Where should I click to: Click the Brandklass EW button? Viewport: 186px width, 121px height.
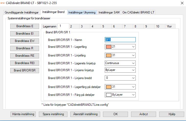[25, 41]
